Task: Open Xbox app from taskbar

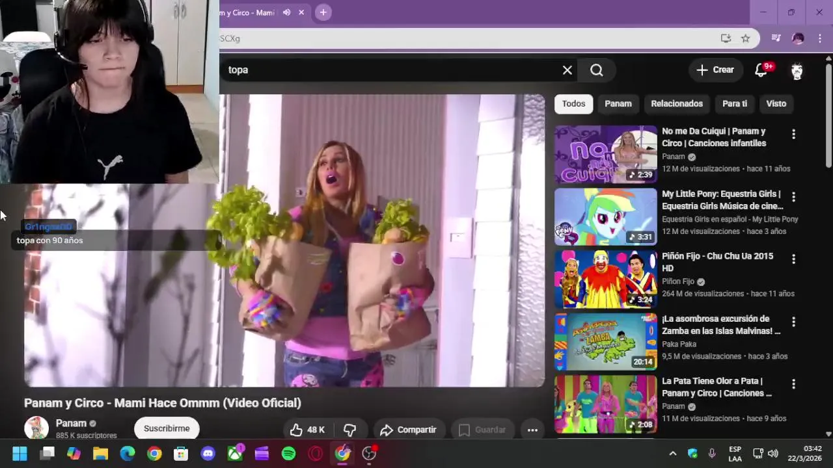Action: pos(235,453)
